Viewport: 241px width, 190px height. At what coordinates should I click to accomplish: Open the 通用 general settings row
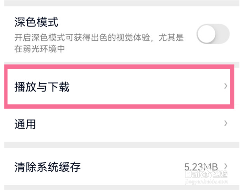pyautogui.click(x=121, y=124)
